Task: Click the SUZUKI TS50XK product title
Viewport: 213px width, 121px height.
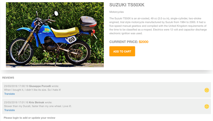Action: (x=127, y=5)
